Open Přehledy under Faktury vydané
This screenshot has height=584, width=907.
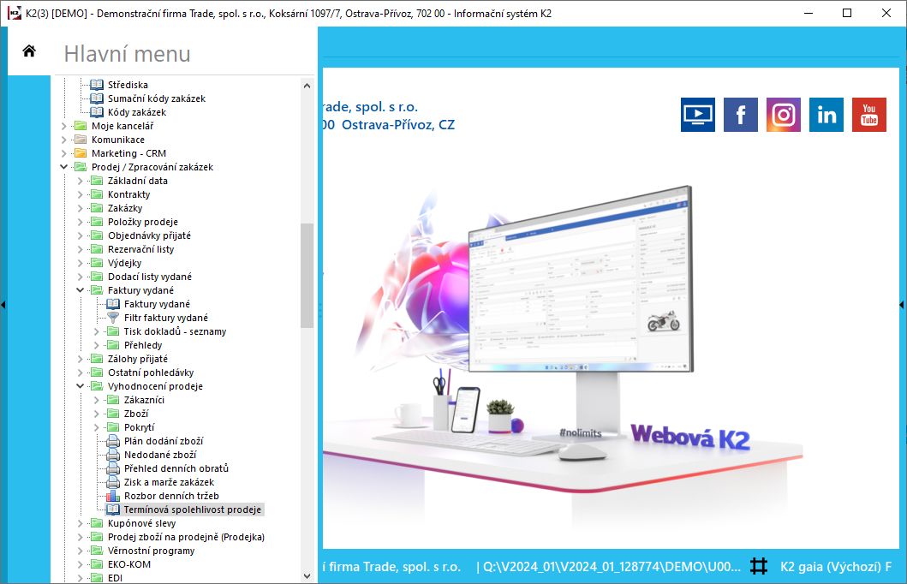[143, 345]
